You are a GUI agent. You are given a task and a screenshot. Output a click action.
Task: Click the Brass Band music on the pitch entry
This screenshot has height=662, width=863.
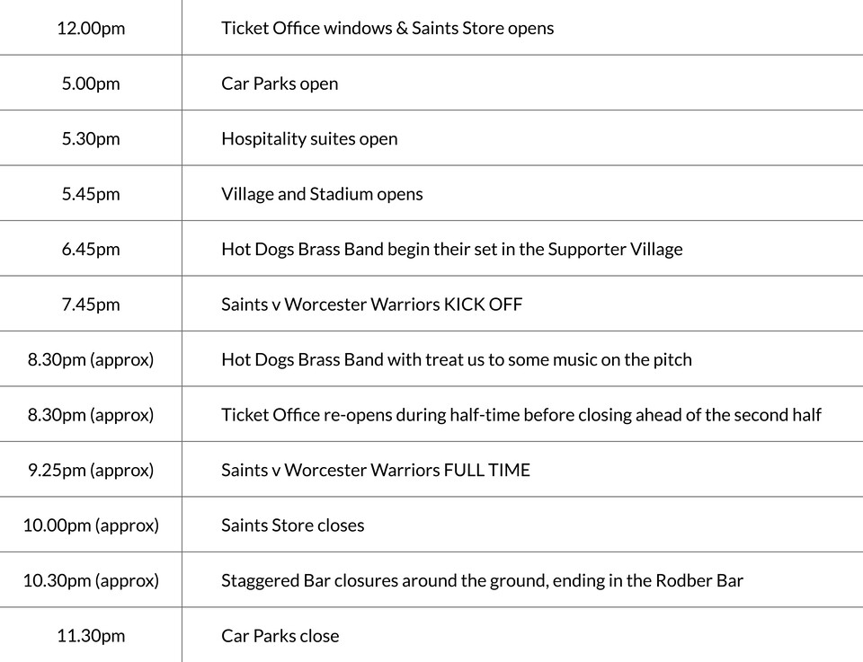(457, 360)
